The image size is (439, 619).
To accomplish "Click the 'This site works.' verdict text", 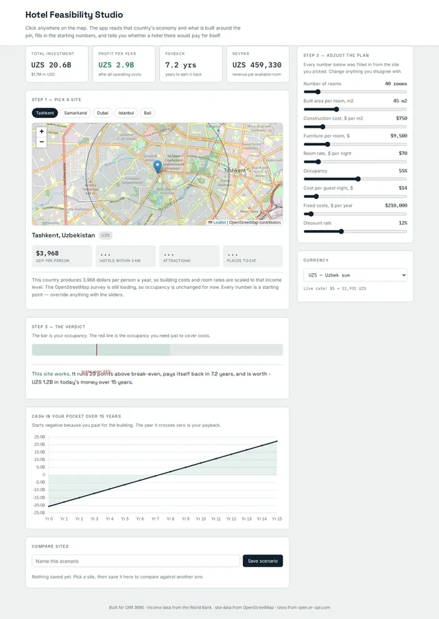I will [x=51, y=374].
